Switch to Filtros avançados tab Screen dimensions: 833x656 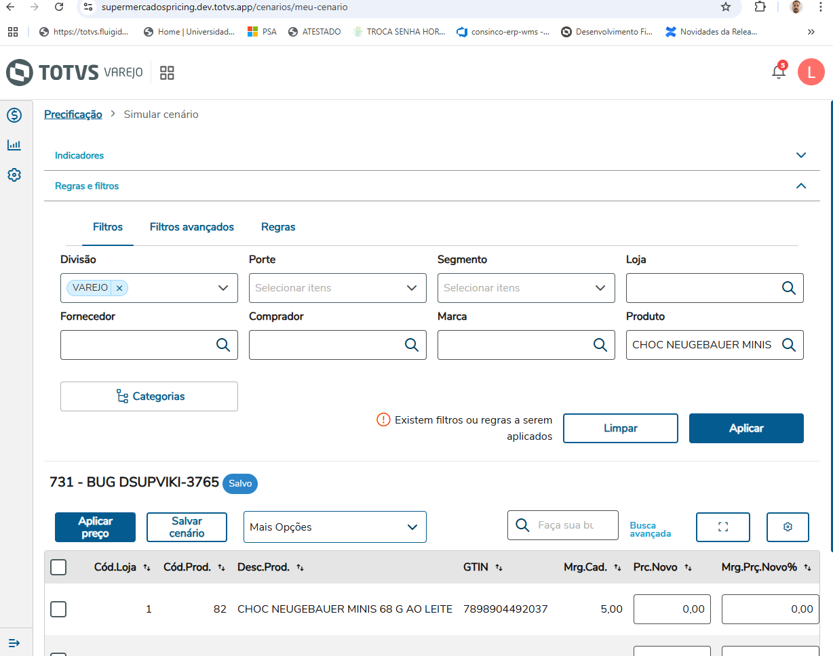click(192, 227)
